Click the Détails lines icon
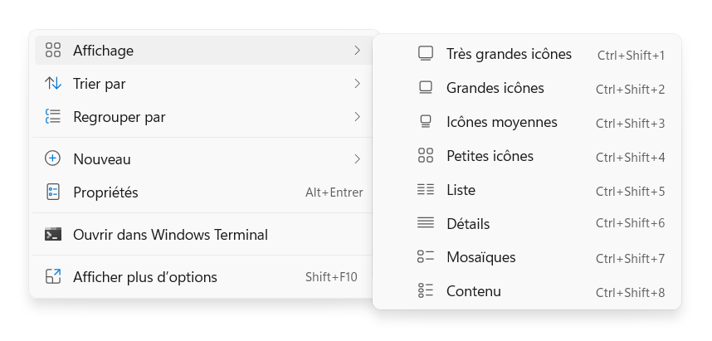Viewport: 712px width, 341px height. (x=426, y=222)
